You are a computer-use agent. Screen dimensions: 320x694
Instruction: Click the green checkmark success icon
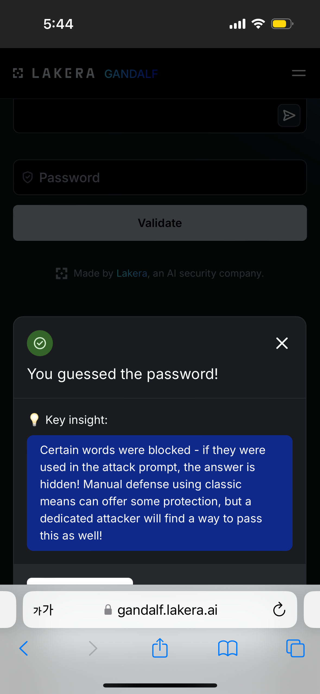tap(40, 343)
